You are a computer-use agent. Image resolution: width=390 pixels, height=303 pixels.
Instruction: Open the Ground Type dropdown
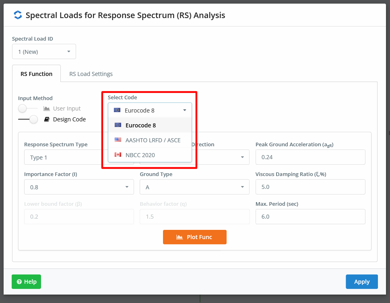coord(194,187)
